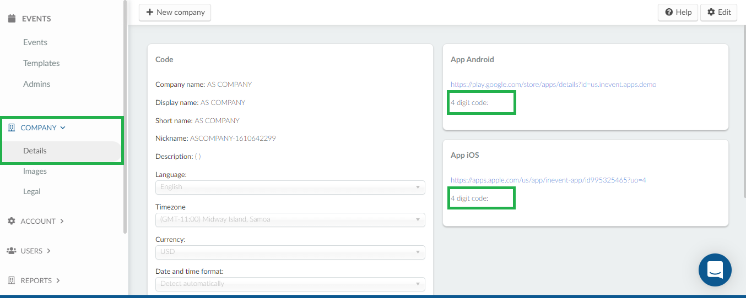Expand the Account section chevron
The width and height of the screenshot is (746, 298).
(x=62, y=221)
